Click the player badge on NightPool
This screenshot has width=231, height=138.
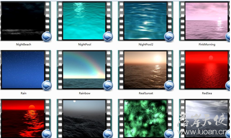pos(108,37)
